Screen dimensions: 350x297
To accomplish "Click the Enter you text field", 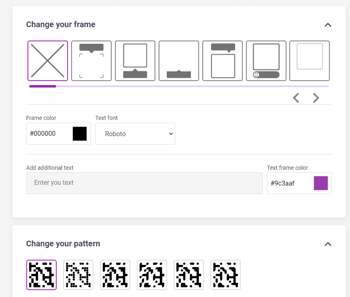I will click(x=144, y=183).
